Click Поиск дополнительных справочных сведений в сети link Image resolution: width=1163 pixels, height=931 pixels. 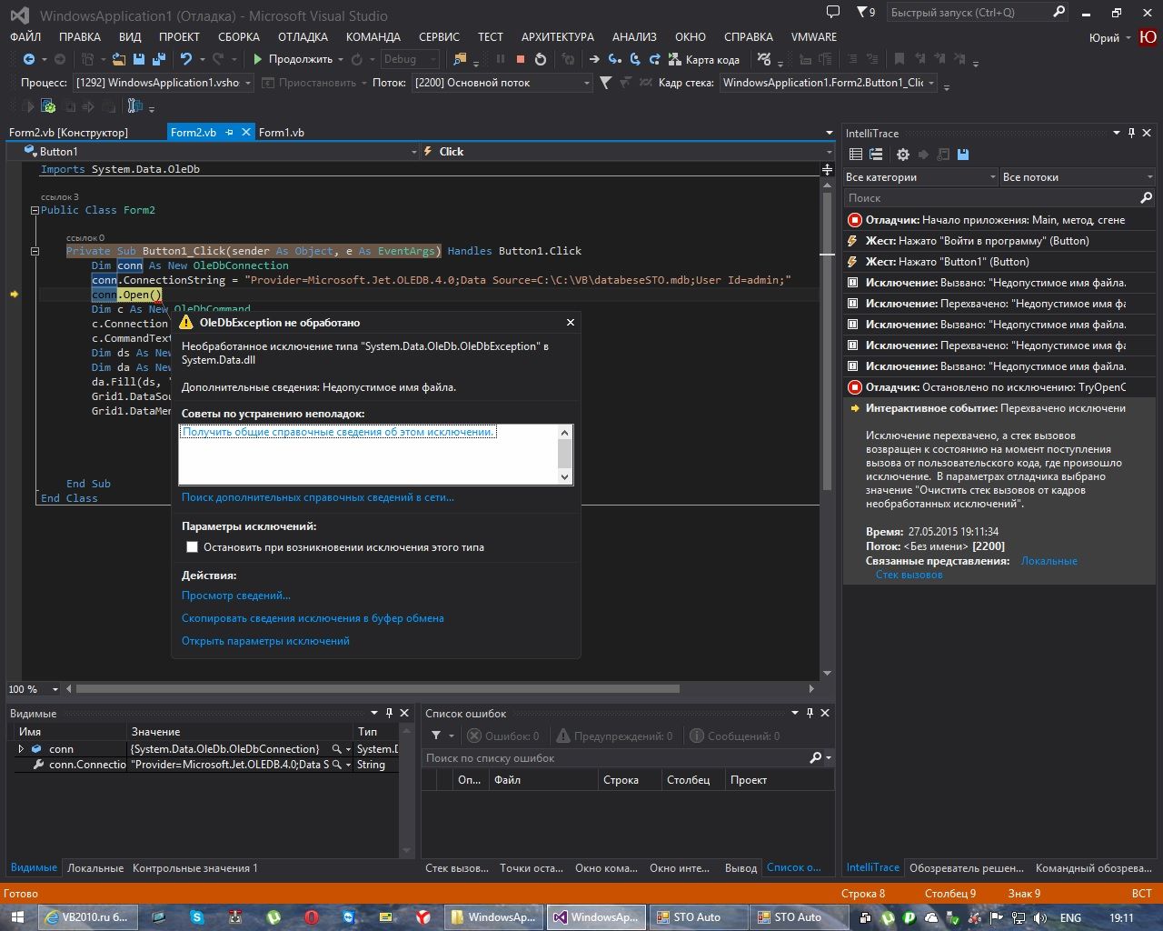tap(318, 497)
